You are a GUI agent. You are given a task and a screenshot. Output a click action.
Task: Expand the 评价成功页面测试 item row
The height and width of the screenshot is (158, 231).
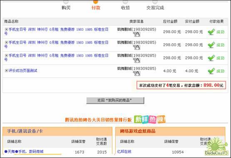6,71
